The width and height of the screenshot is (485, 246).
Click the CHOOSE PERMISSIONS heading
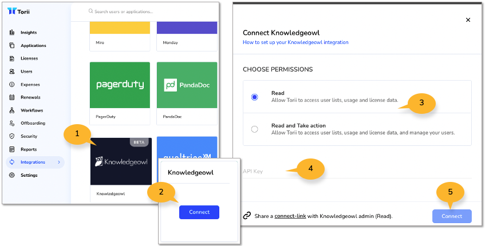click(x=278, y=70)
